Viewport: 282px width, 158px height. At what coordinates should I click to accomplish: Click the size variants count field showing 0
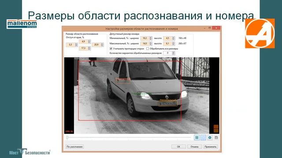coord(167,53)
